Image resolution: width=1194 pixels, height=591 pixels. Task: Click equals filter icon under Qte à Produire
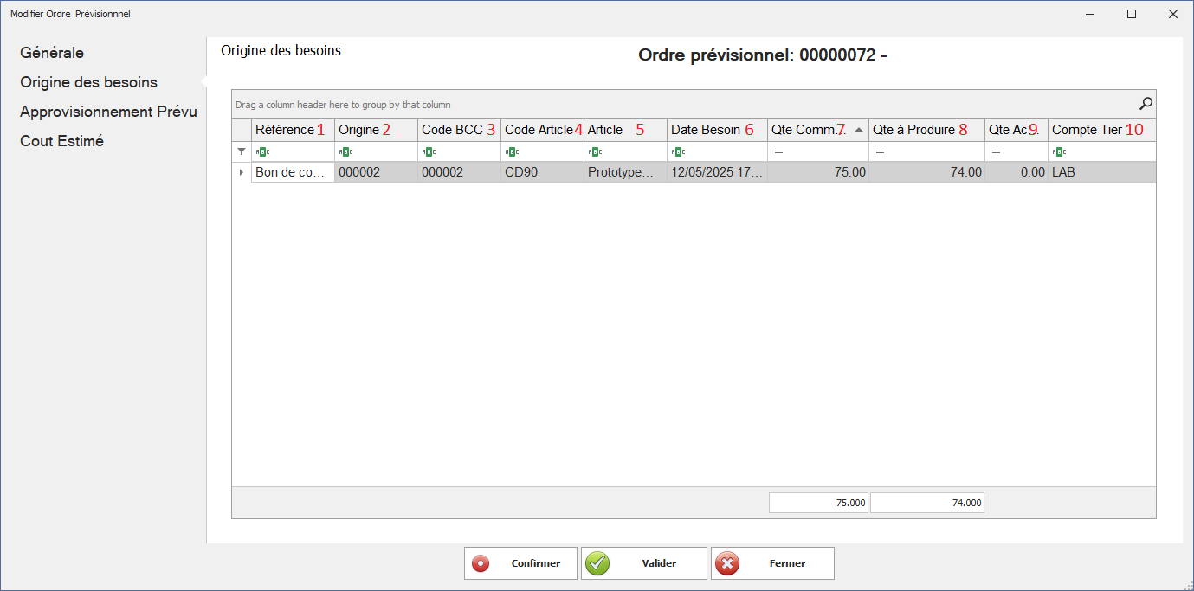click(x=880, y=151)
